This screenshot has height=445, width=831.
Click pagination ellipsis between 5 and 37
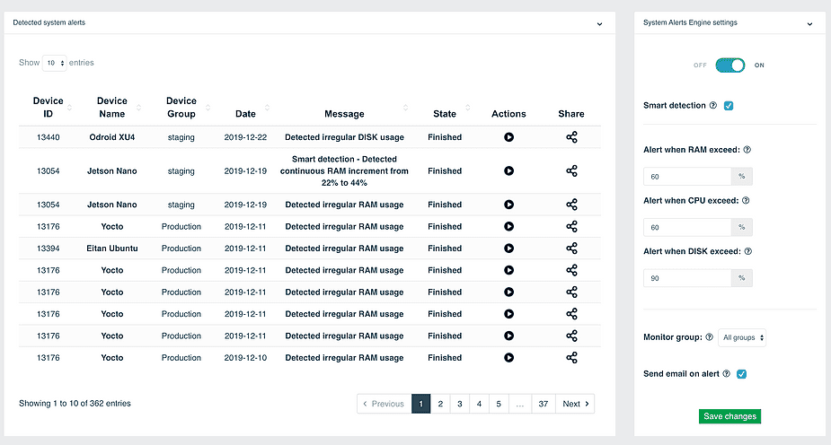pos(520,404)
